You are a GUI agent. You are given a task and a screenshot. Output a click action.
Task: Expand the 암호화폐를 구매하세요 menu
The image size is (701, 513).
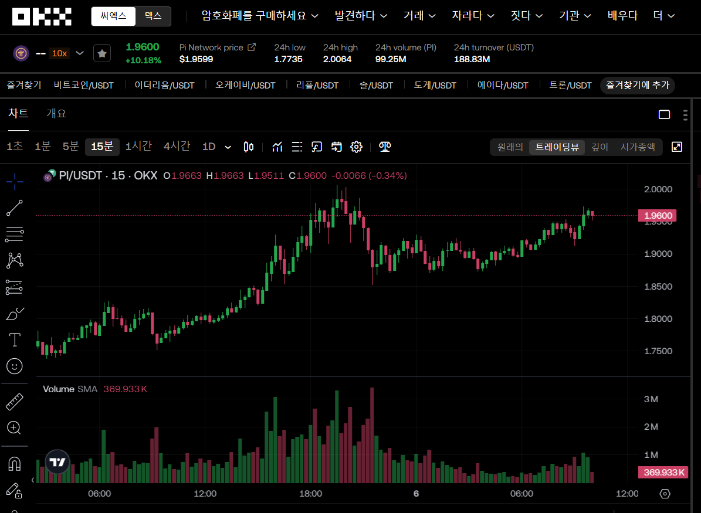260,16
